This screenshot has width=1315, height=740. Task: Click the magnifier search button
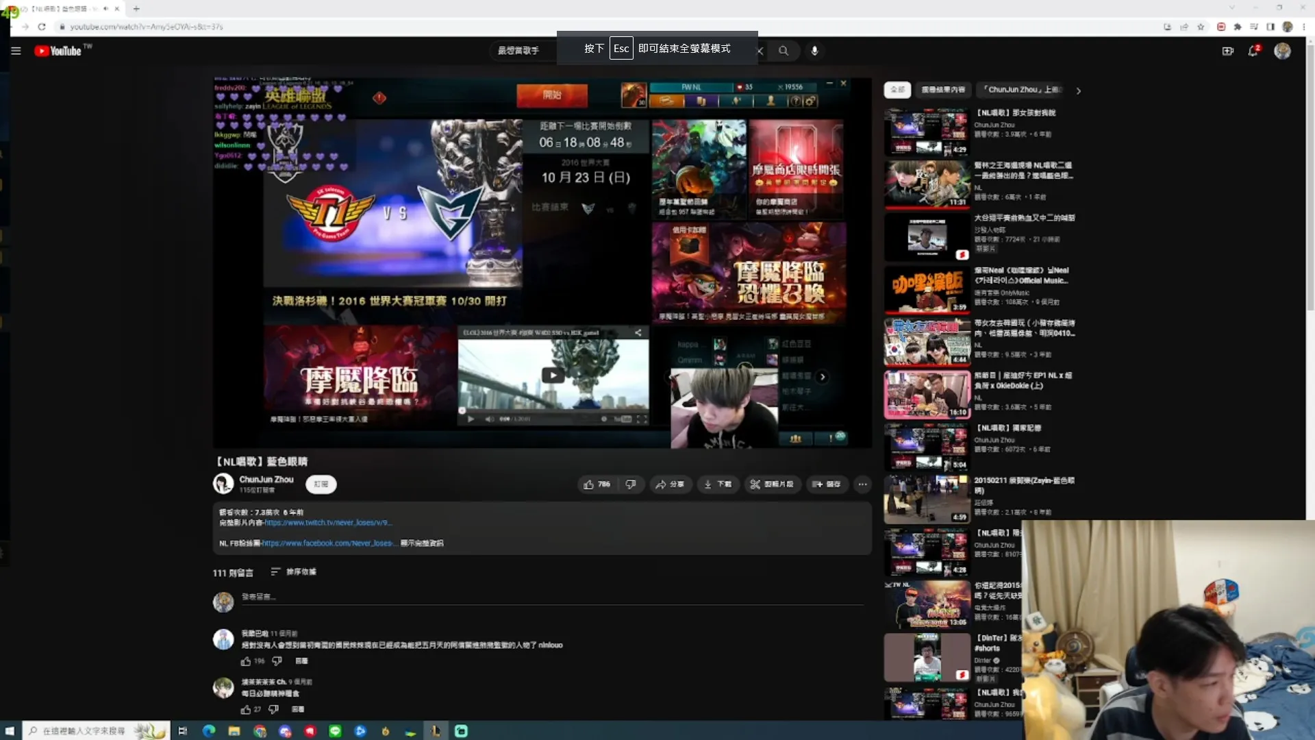784,51
